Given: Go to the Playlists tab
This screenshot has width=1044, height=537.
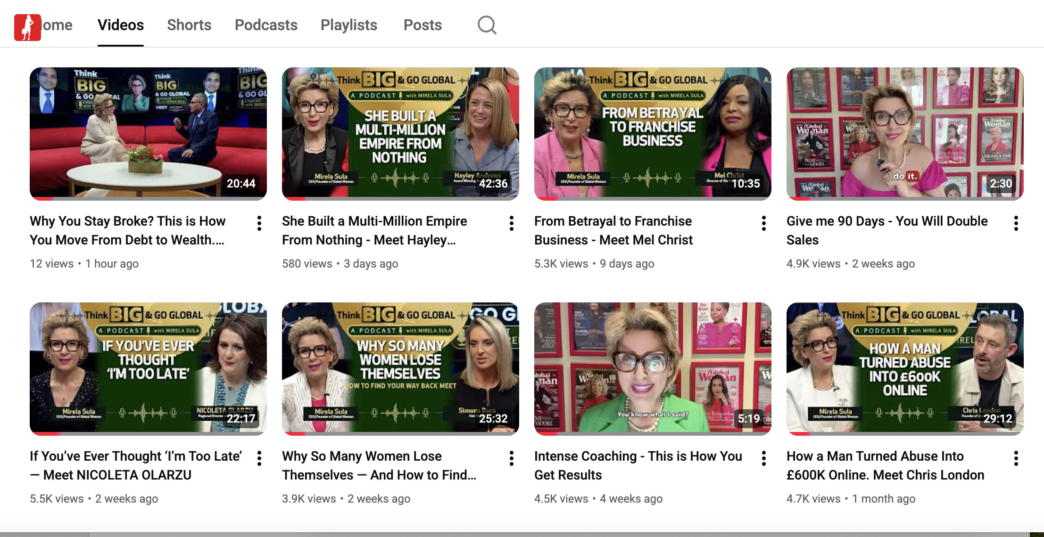Looking at the screenshot, I should [349, 25].
